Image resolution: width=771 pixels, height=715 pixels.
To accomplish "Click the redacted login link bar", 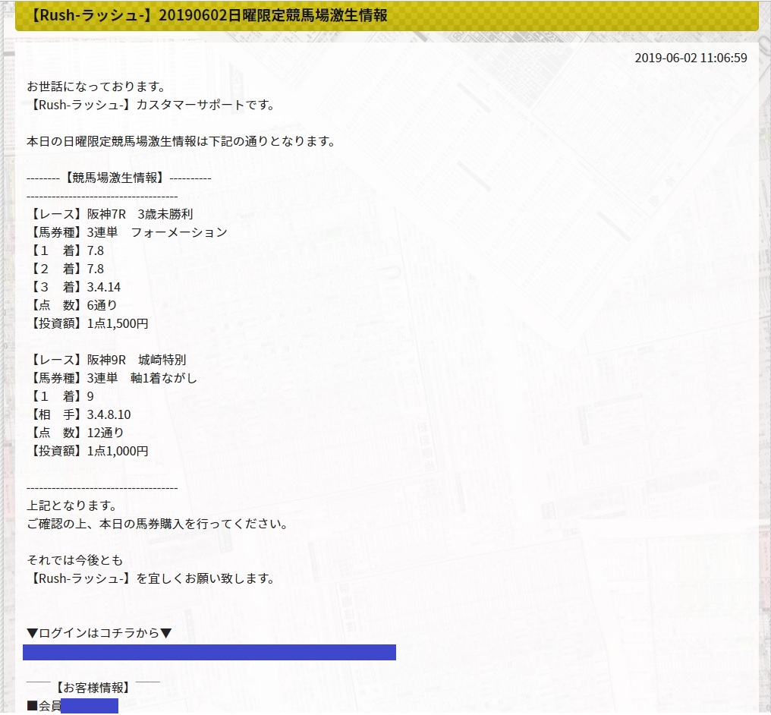I will tap(209, 653).
